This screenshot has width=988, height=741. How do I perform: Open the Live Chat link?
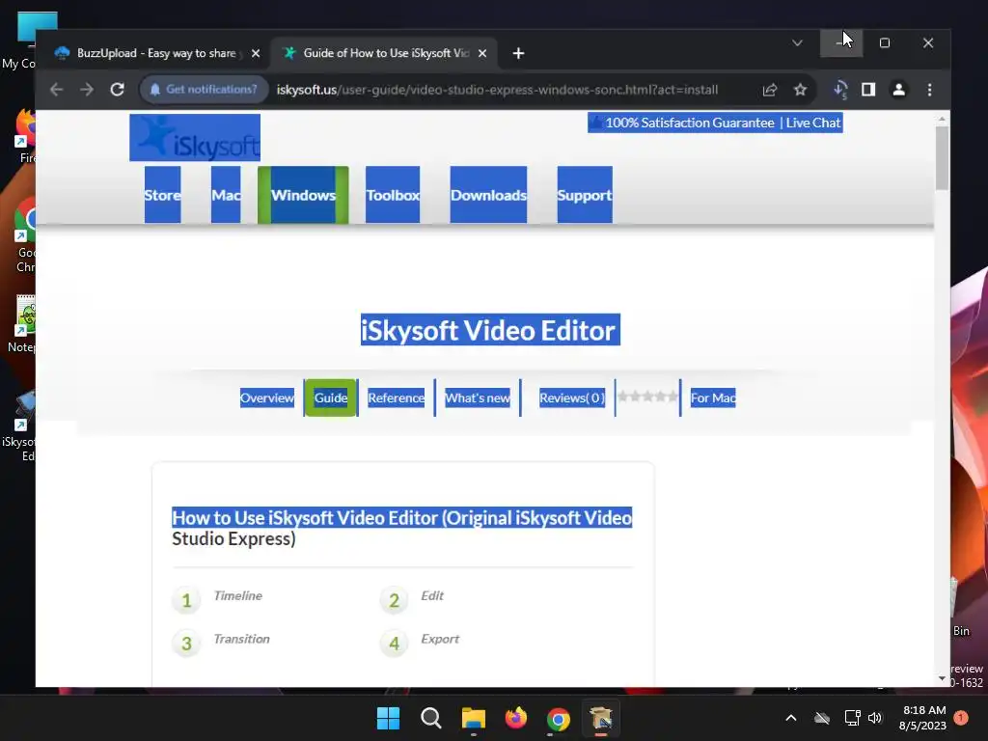(812, 123)
